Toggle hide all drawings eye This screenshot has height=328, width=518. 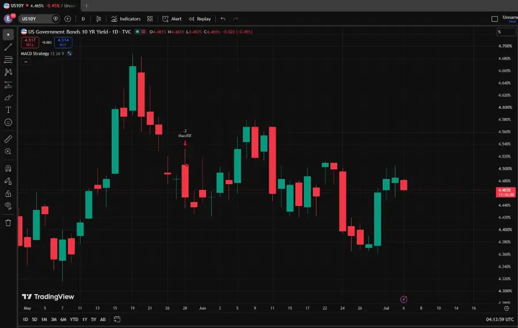(x=8, y=206)
